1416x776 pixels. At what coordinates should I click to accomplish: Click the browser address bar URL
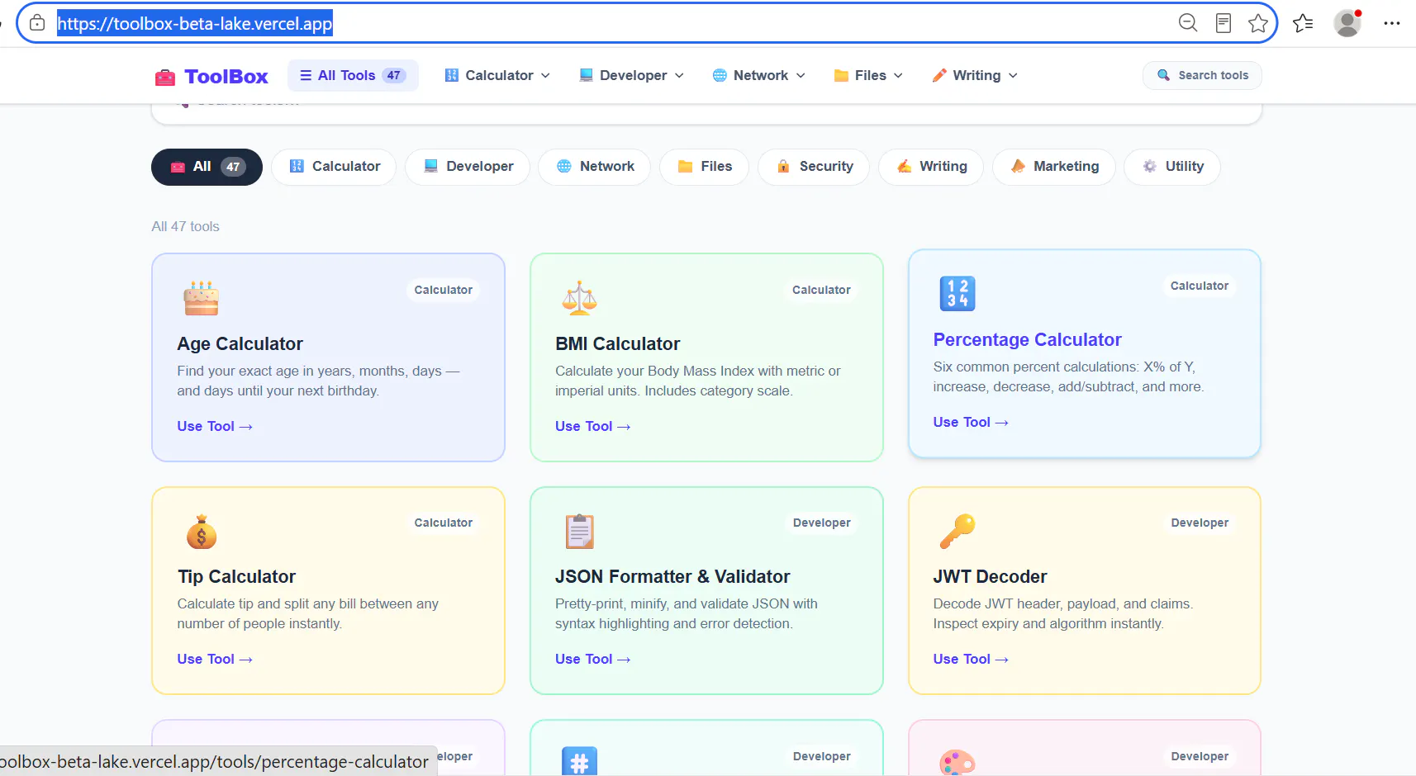[195, 23]
